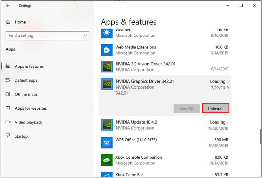Image resolution: width=262 pixels, height=178 pixels.
Task: Select Apps for websites
Action: (x=31, y=108)
